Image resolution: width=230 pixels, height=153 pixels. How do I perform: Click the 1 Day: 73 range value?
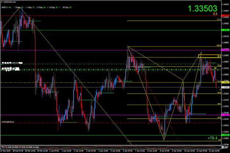tap(31, 7)
